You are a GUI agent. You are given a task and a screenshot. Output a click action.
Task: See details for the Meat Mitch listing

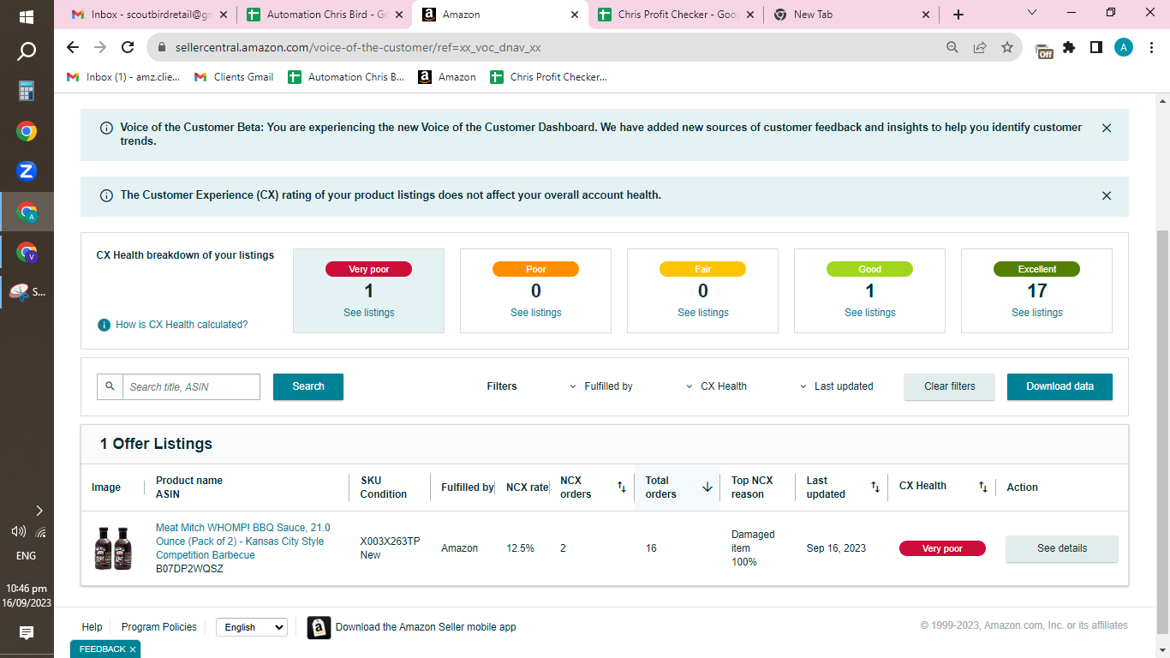1062,548
